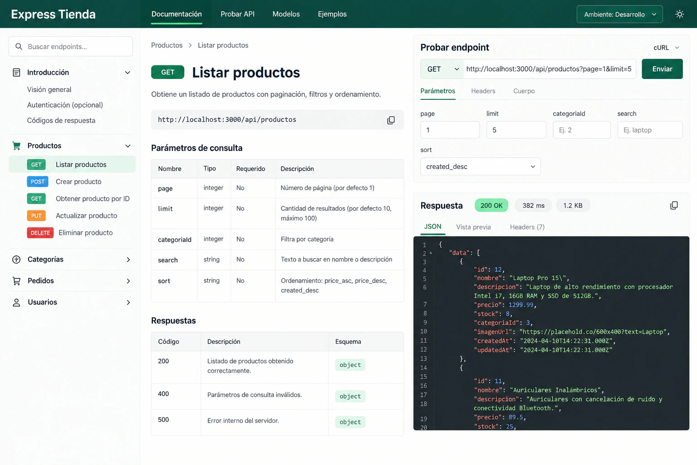The height and width of the screenshot is (465, 697).
Task: Switch to the Modelos tab
Action: [x=286, y=14]
